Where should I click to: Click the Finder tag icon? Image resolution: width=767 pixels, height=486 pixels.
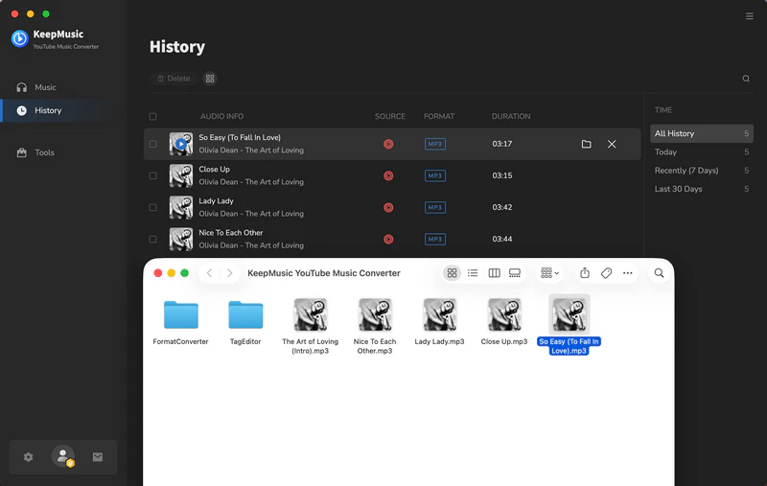click(x=606, y=273)
